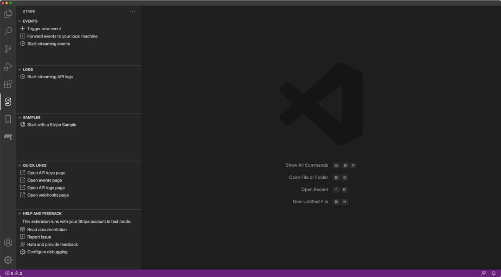The width and height of the screenshot is (501, 277).
Task: Click the play icon beside Start streaming API logs
Action: [x=22, y=76]
